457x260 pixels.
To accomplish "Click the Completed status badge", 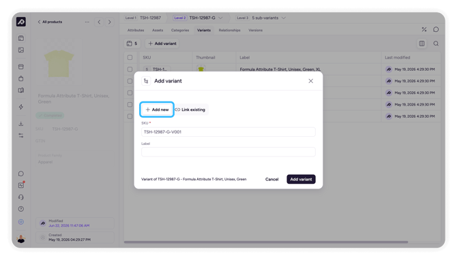I will pos(50,116).
